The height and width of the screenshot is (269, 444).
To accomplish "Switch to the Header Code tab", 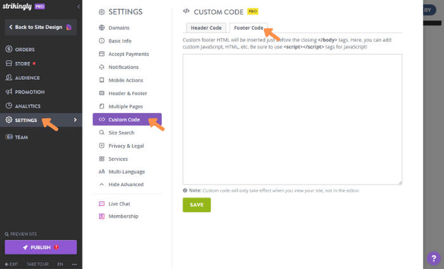I will (x=206, y=28).
